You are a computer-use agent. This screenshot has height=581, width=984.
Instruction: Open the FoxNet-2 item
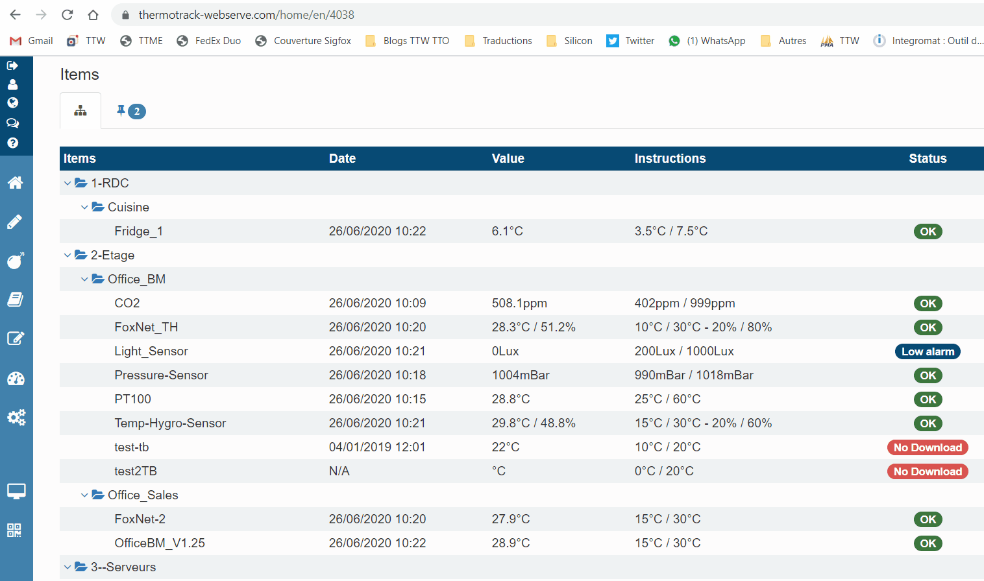[140, 519]
